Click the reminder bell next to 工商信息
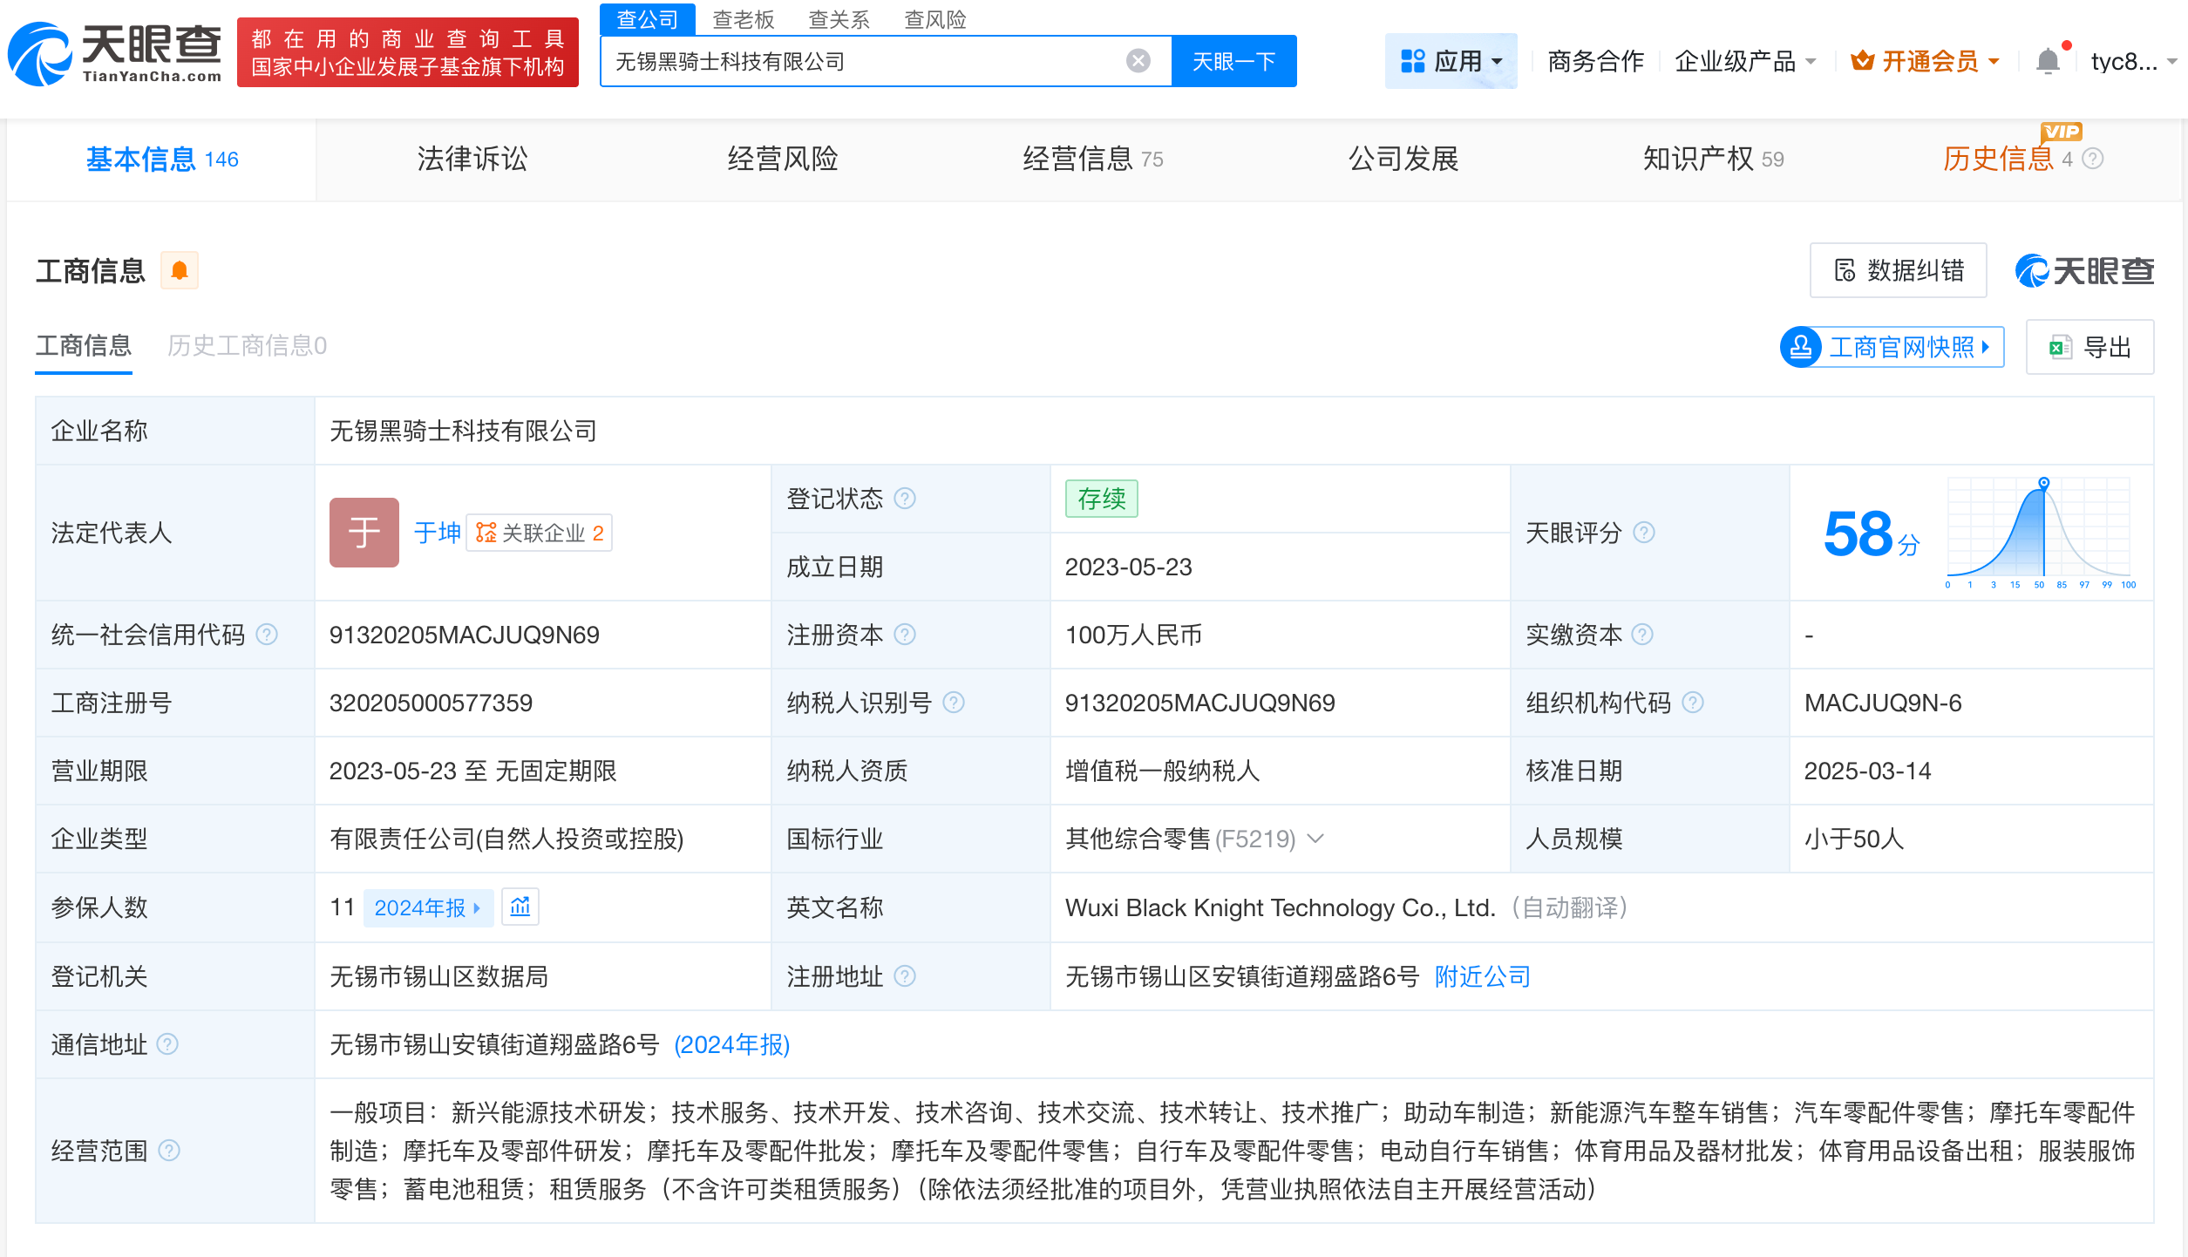This screenshot has height=1257, width=2188. tap(180, 270)
